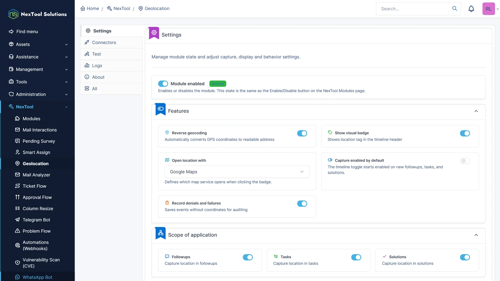Screen dimensions: 500x281
Task: Collapse the Features section
Action: [x=476, y=111]
